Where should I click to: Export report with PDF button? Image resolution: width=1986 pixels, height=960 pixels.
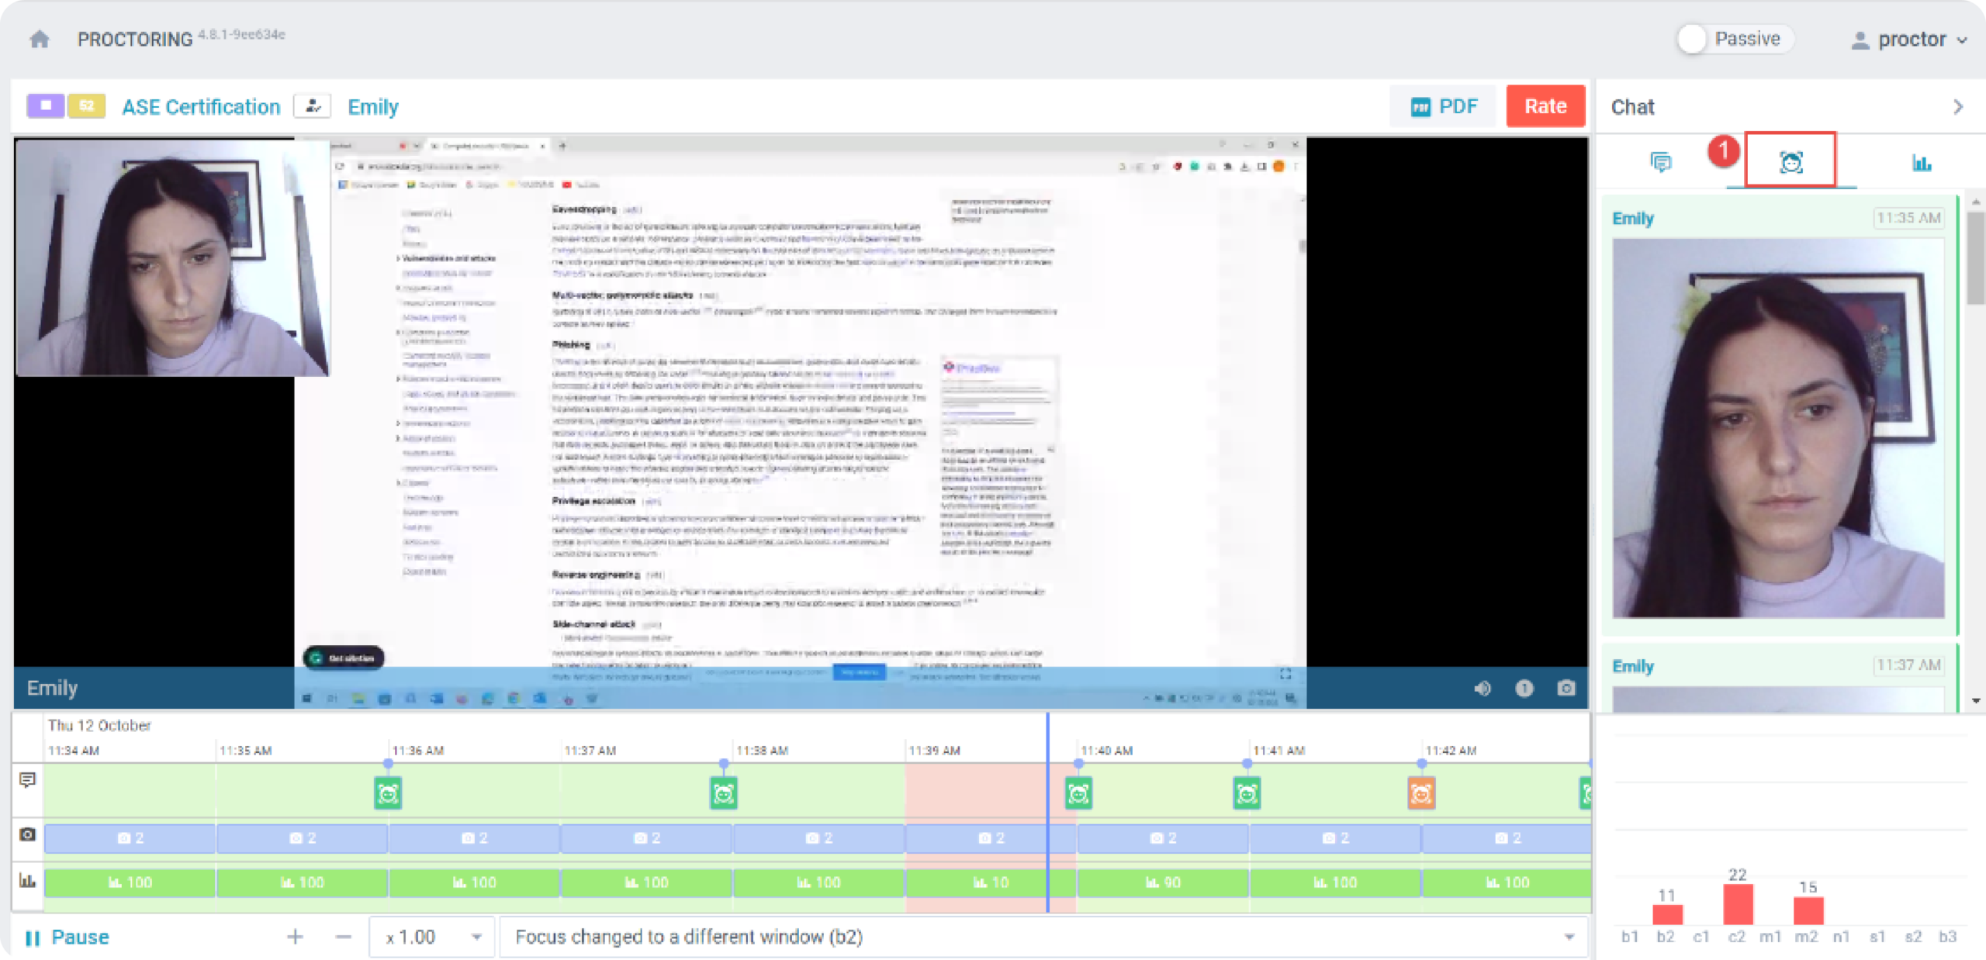point(1444,106)
